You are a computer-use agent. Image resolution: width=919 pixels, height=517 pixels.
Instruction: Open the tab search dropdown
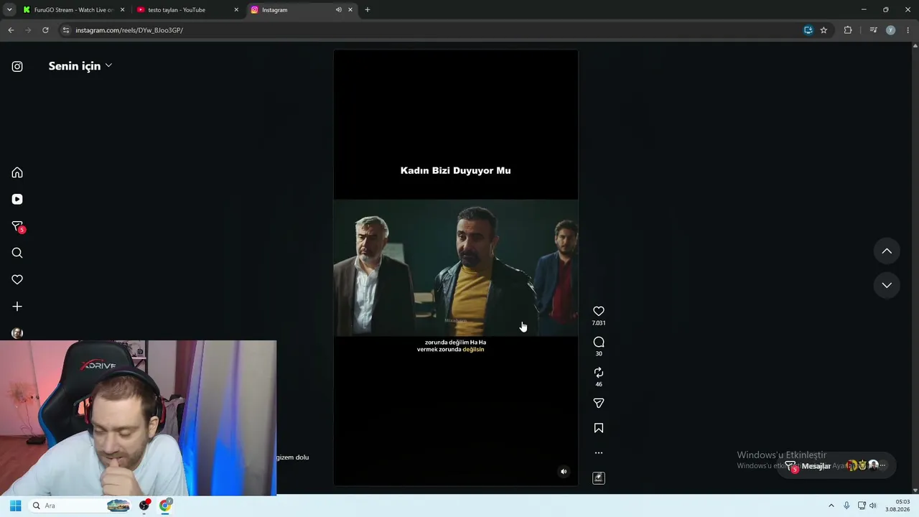pos(9,10)
